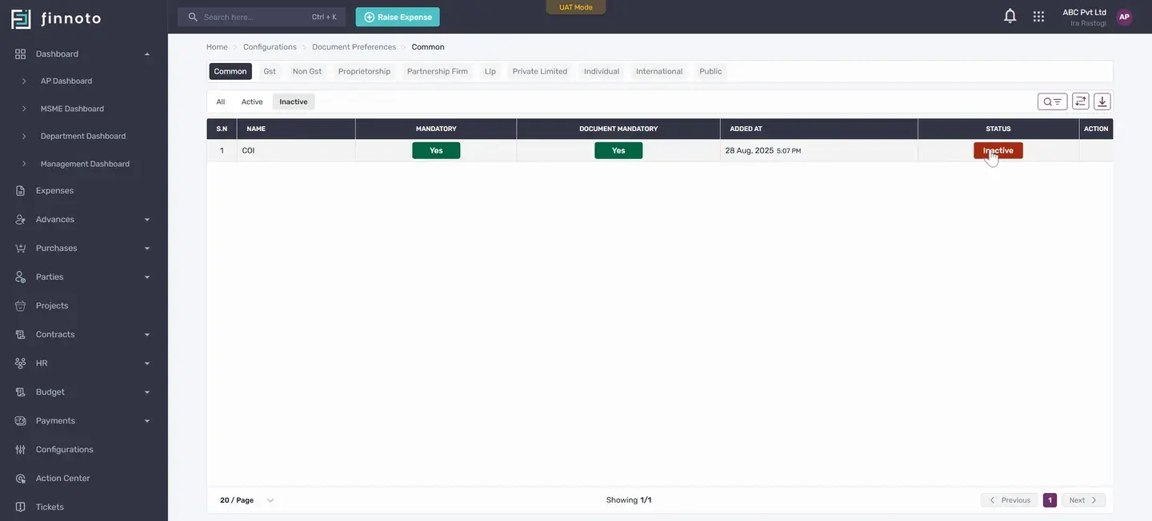The height and width of the screenshot is (521, 1152).
Task: Select the All filter tab
Action: 221,101
